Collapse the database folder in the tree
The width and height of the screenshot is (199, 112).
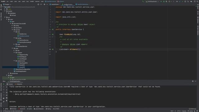click(x=7, y=13)
